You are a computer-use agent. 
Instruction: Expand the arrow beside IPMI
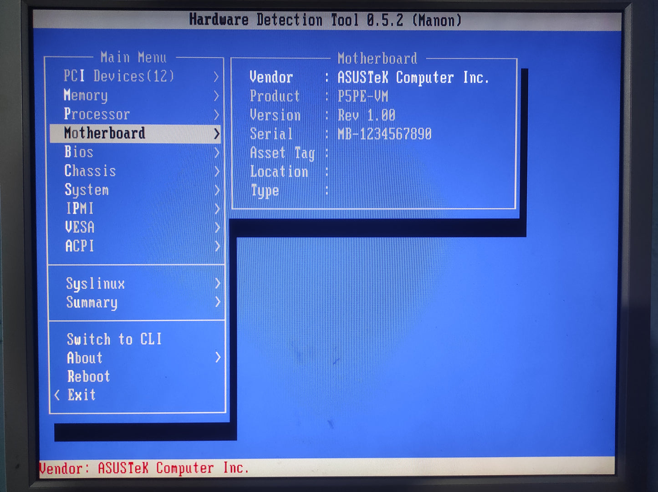point(217,209)
